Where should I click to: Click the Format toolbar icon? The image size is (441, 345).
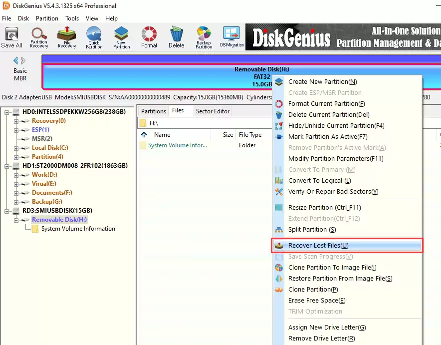pos(149,37)
